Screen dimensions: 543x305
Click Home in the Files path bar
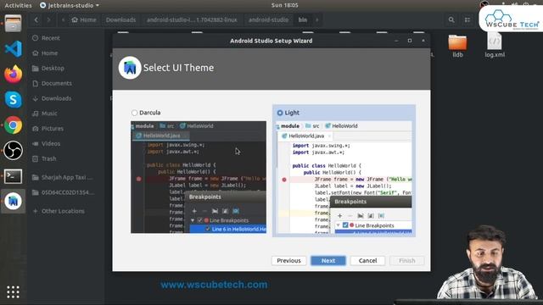point(84,20)
